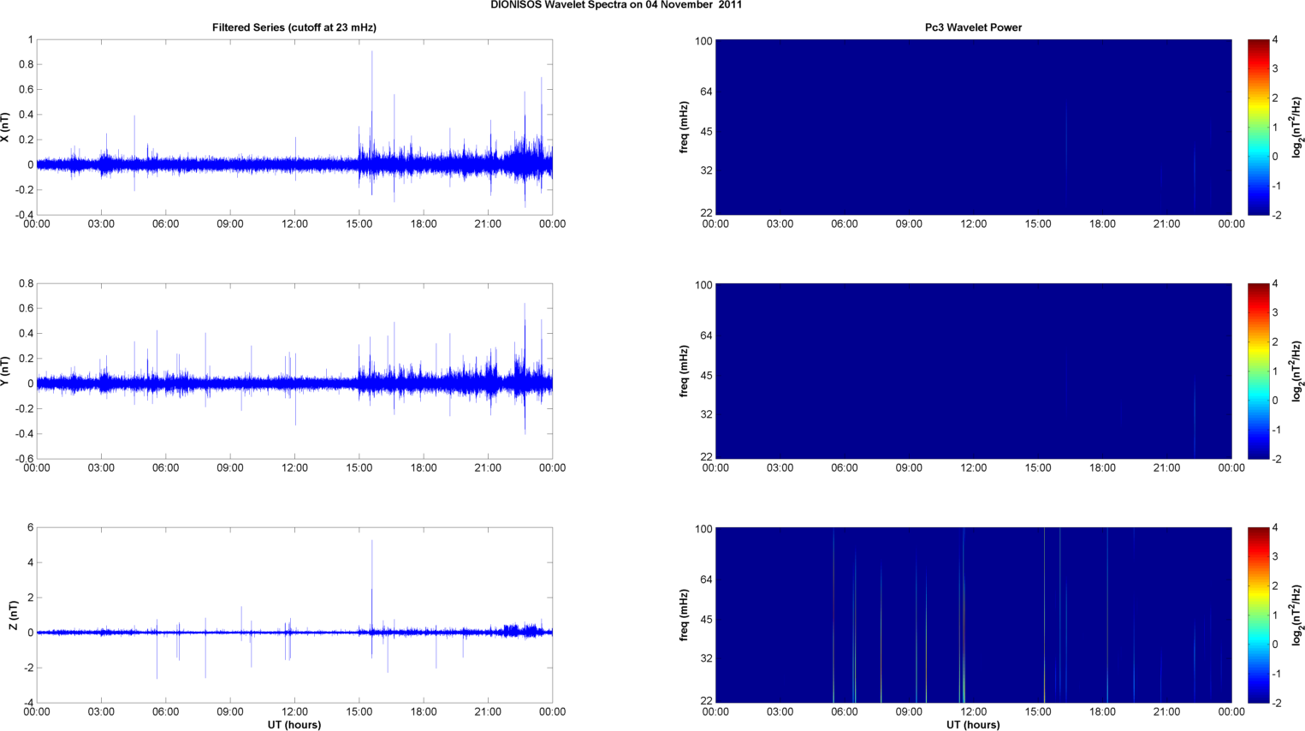Click the '06:00' tick under the Z spectrogram

click(x=845, y=712)
